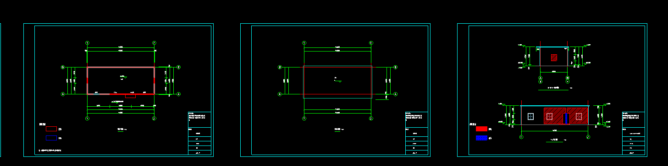Select lower grid bubble 2 on the floor plan
The width and height of the screenshot is (668, 166).
click(154, 118)
